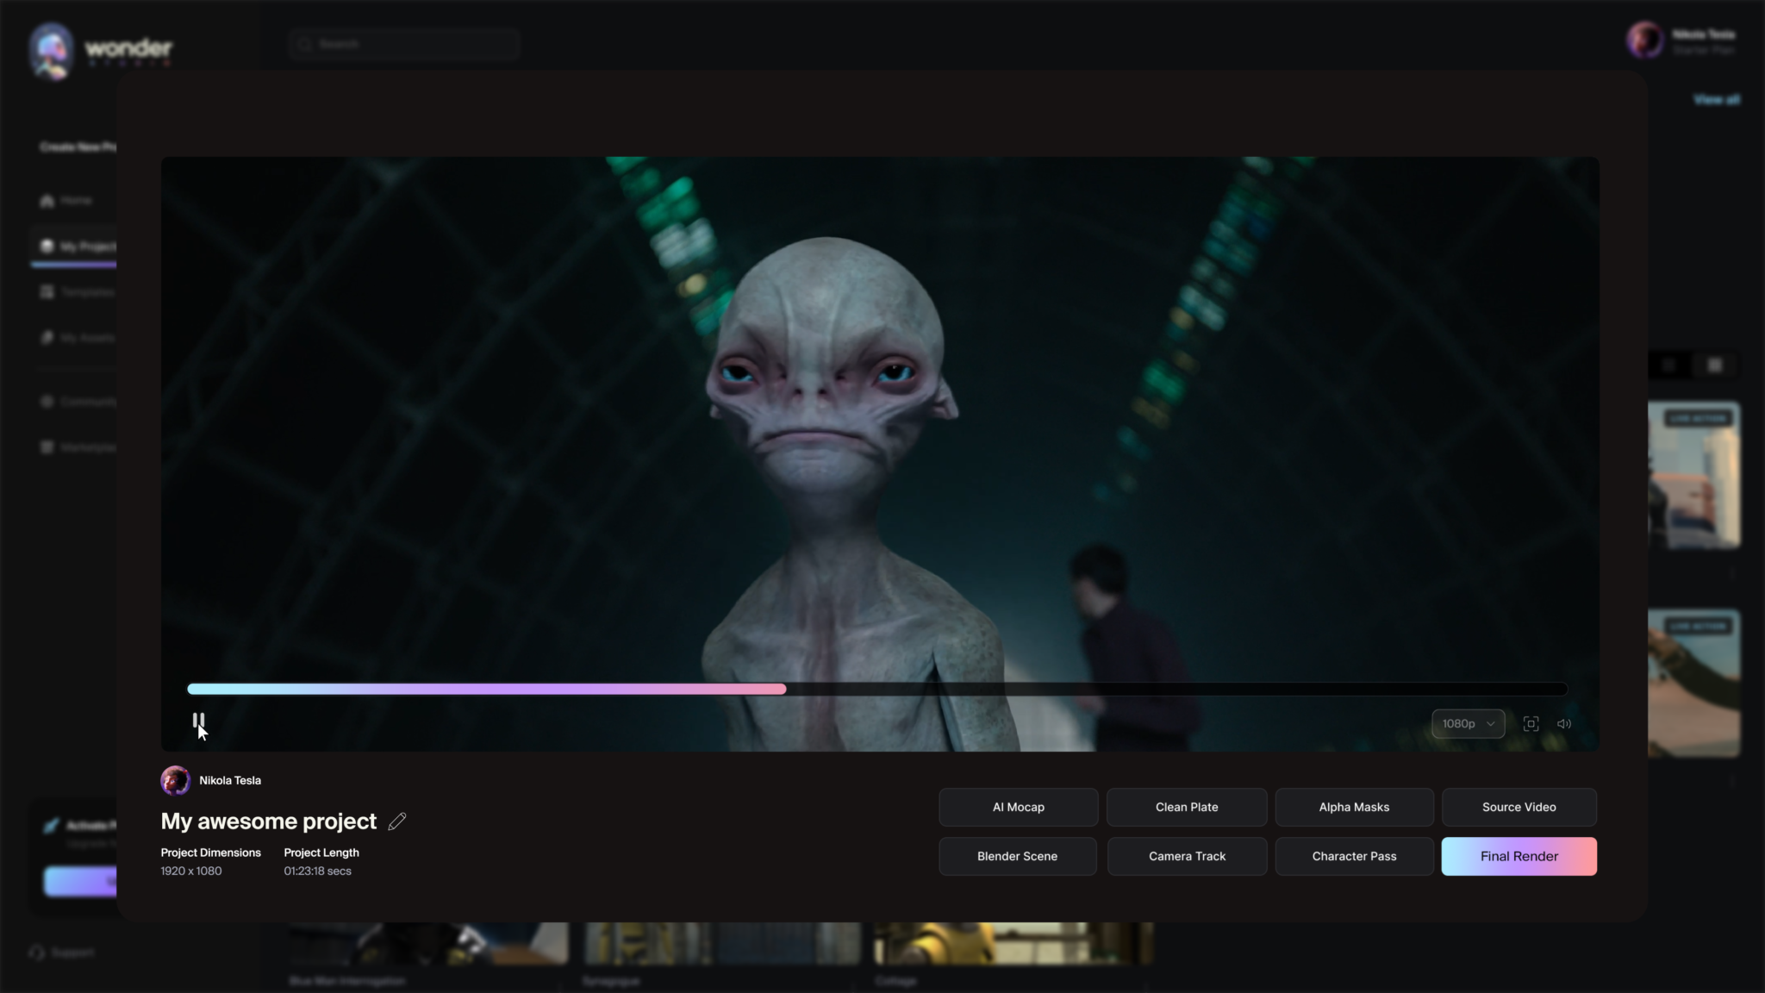Screen dimensions: 1765x993
Task: Switch to grid view for projects
Action: (1667, 365)
